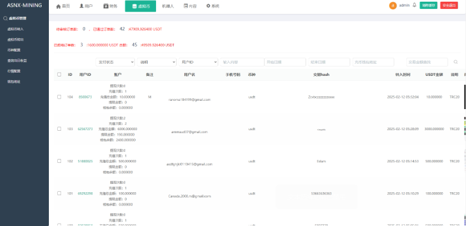Check the checkbox for row ID 101
466x226 pixels.
59,193
